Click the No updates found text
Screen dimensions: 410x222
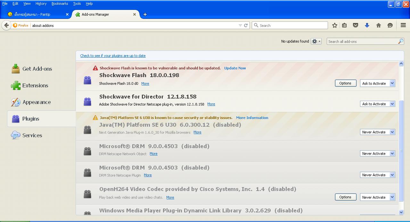pyautogui.click(x=295, y=41)
